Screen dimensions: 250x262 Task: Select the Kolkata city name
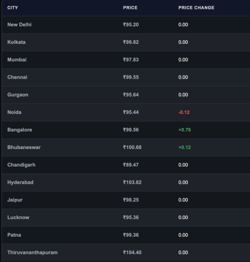click(x=16, y=42)
